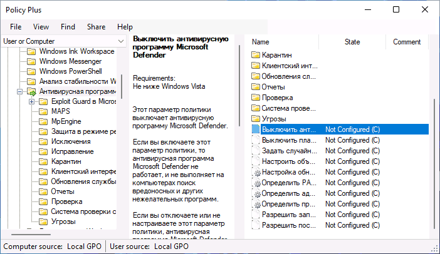The width and height of the screenshot is (440, 254).
Task: Click the Computer source: Local GPO status
Action: 52,246
